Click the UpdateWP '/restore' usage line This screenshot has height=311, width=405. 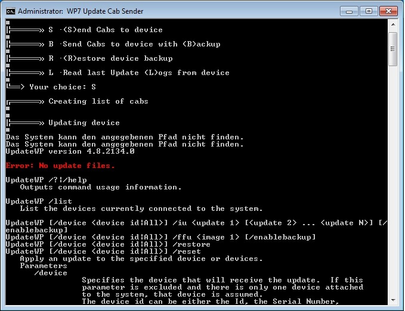click(108, 244)
